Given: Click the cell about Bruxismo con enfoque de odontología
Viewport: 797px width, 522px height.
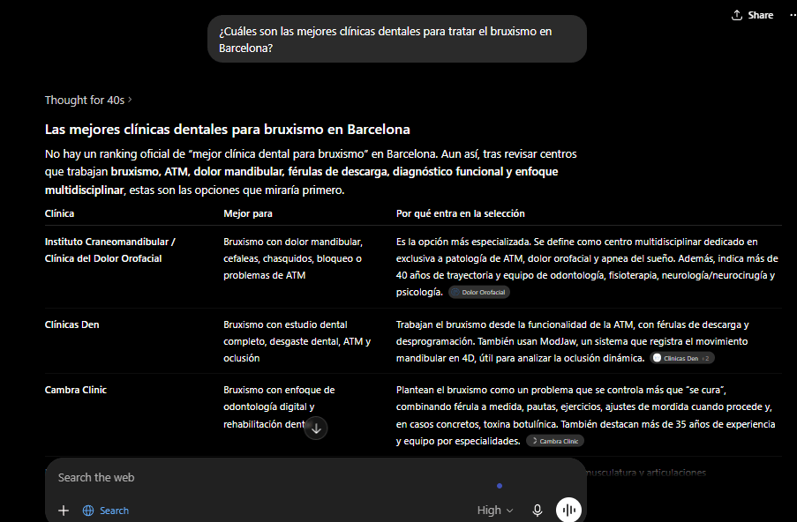Looking at the screenshot, I should pyautogui.click(x=279, y=406).
